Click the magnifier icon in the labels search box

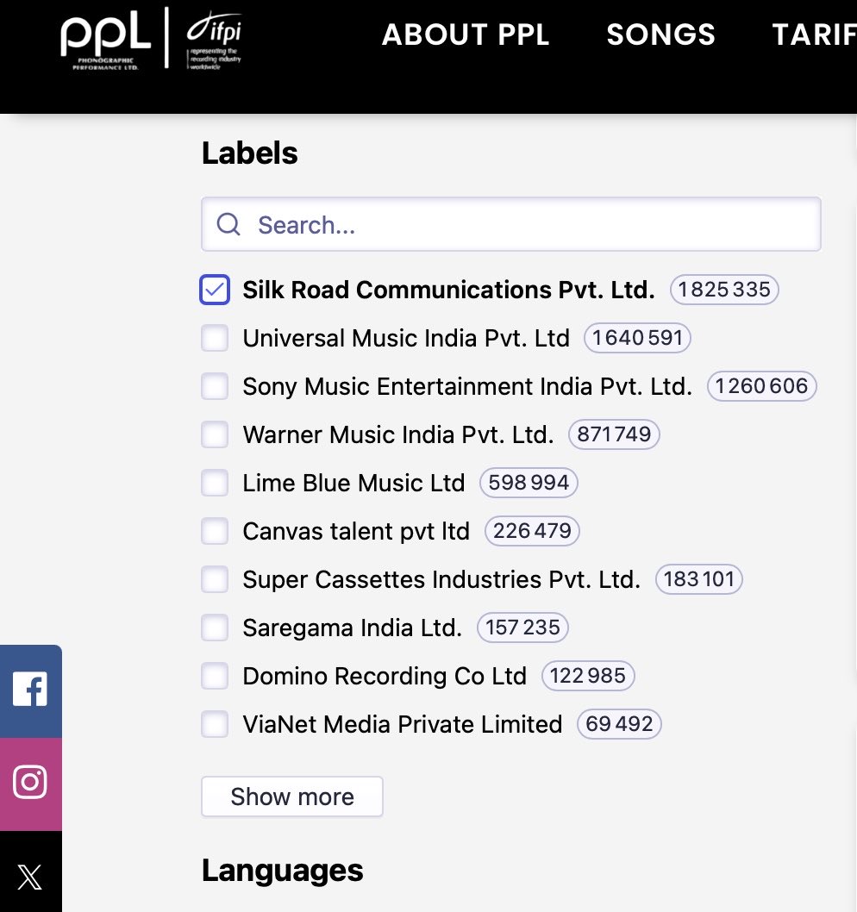pos(228,224)
